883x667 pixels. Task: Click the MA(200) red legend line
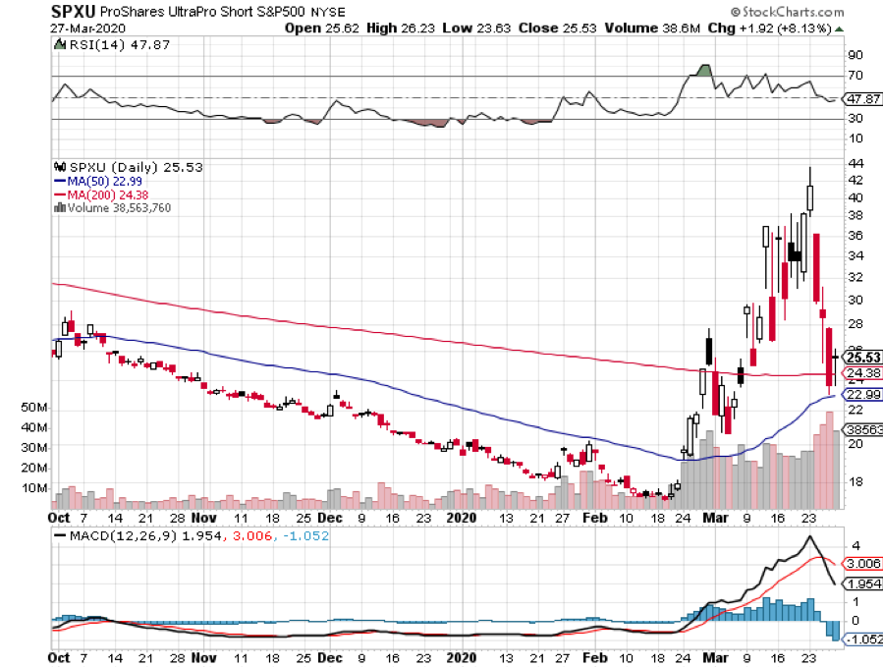[58, 195]
